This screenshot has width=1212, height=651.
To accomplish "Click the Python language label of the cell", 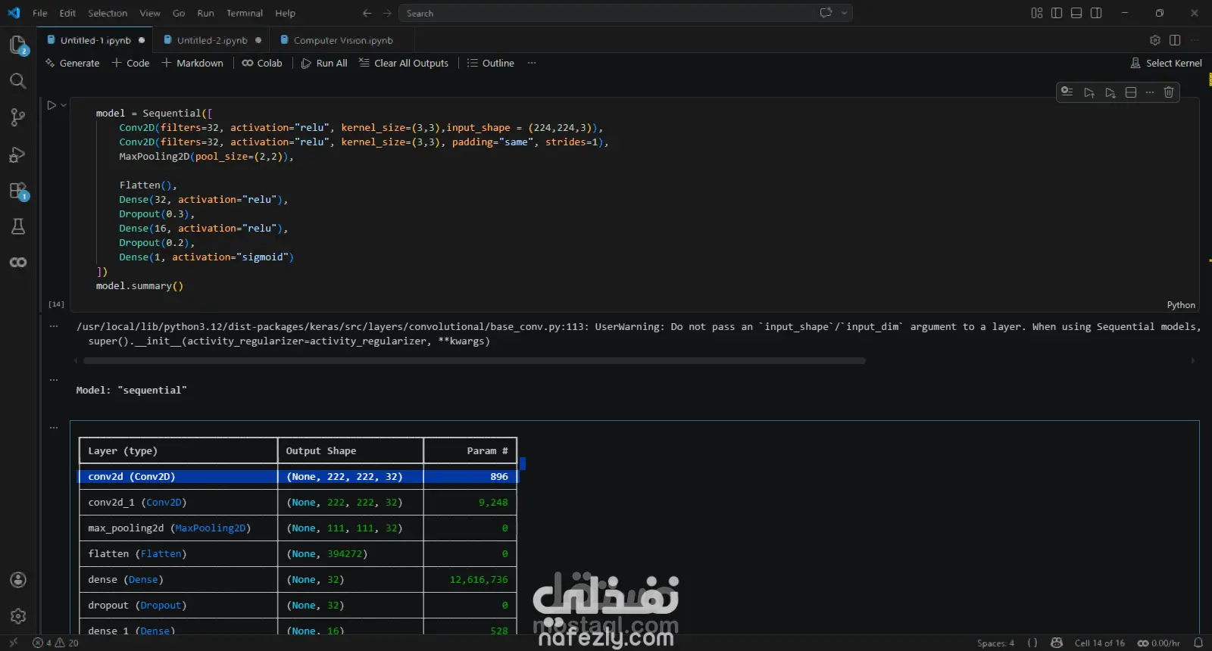I will click(x=1181, y=305).
